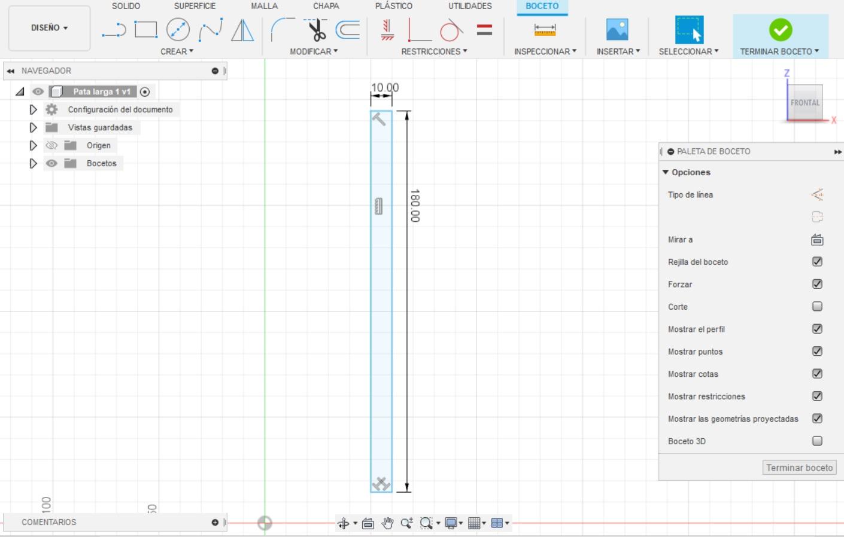Select the Offset tool in Modificar

coord(348,29)
